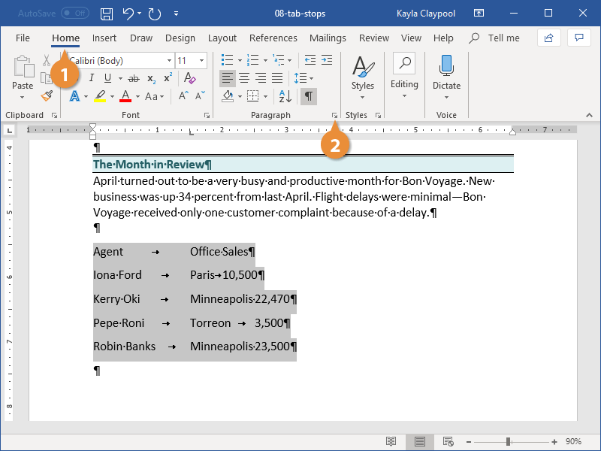The height and width of the screenshot is (451, 601).
Task: Increase indent of the paragraph
Action: 327,60
